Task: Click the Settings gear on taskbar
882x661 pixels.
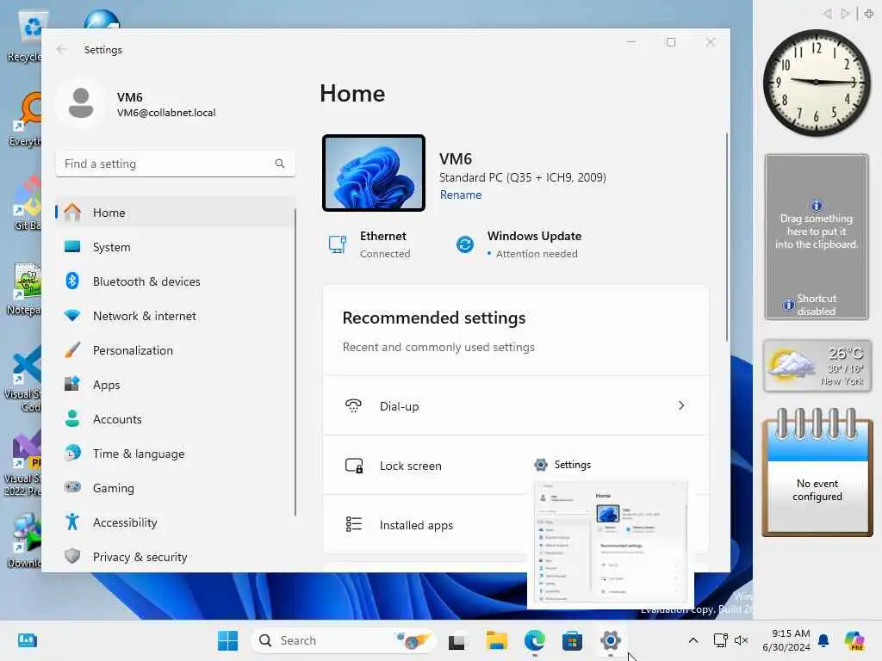Action: pos(611,640)
